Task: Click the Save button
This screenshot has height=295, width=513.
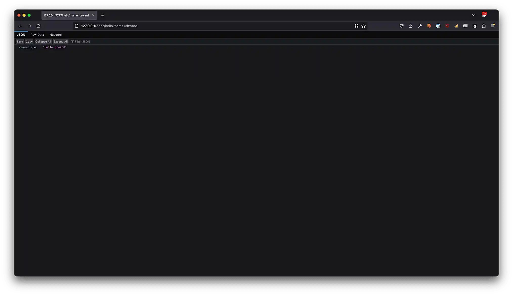Action: click(x=20, y=41)
